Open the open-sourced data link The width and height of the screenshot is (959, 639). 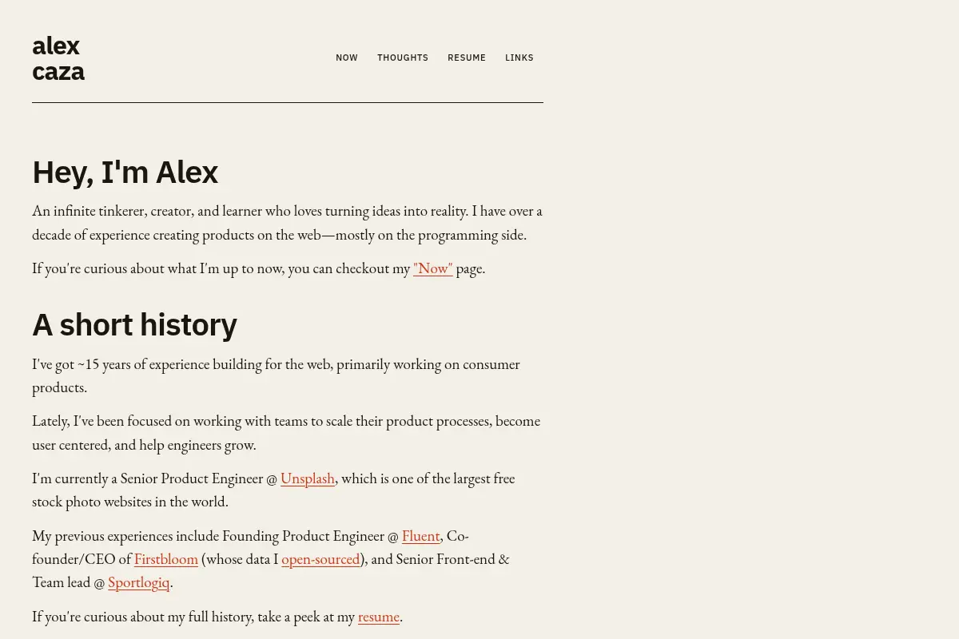coord(320,559)
